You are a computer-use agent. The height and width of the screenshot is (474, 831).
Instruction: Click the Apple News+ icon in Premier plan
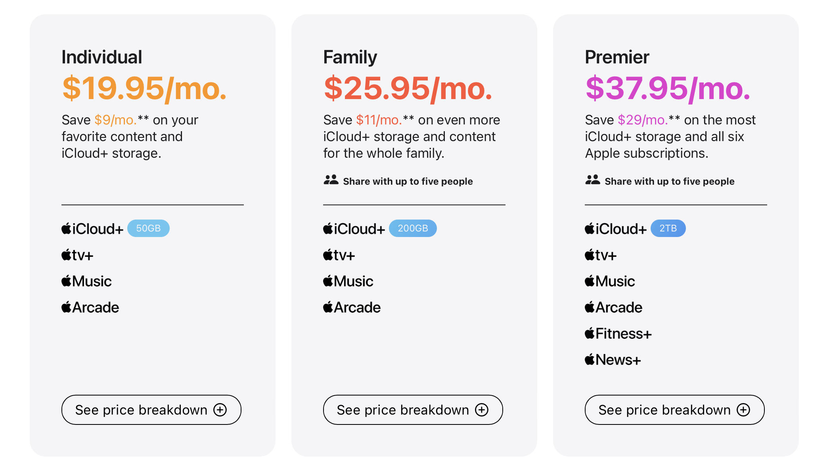[589, 360]
